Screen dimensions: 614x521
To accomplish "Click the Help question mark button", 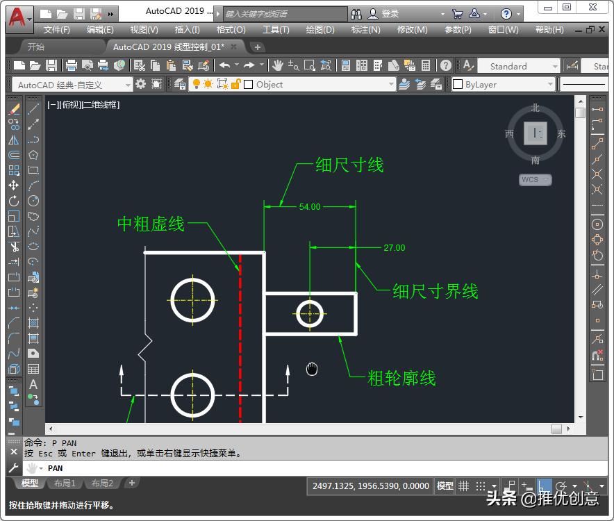I will [x=506, y=13].
